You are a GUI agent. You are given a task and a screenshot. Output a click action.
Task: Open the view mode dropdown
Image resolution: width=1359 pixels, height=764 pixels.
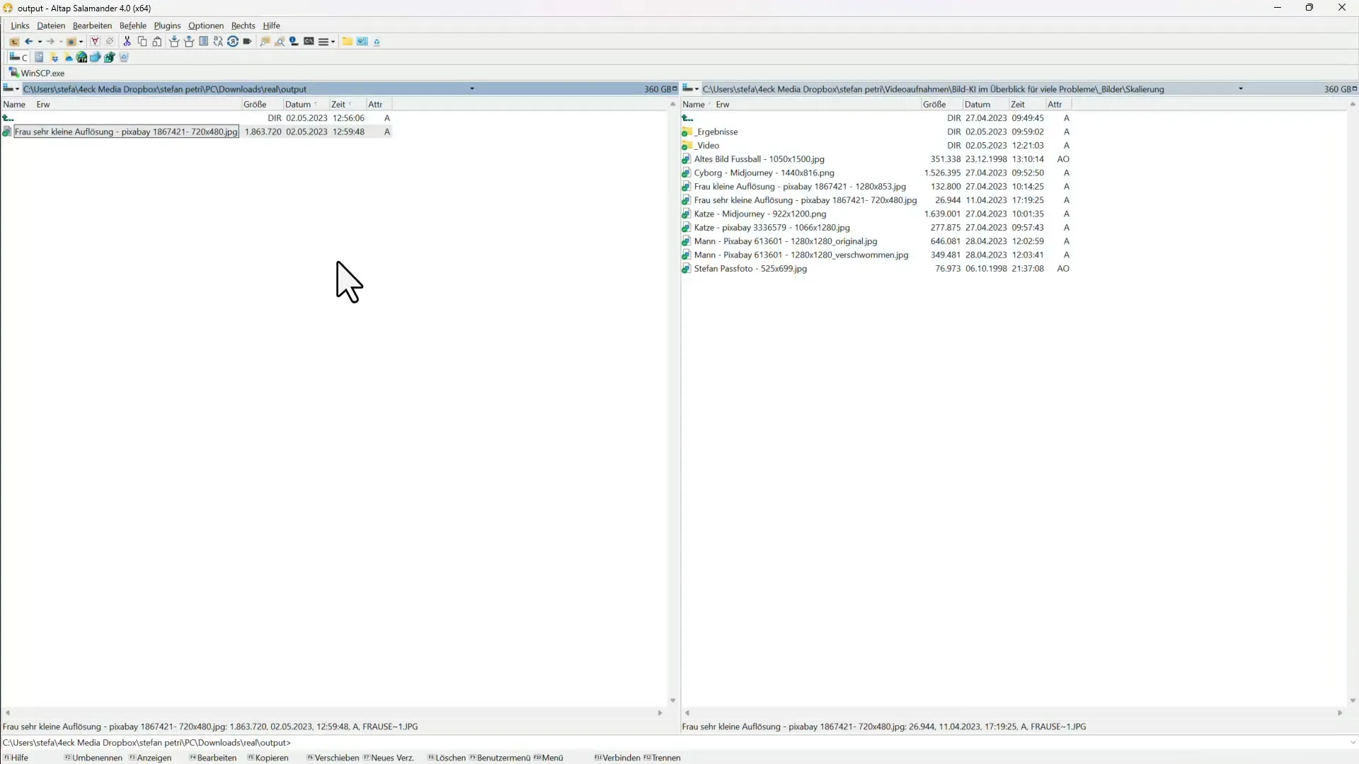tap(326, 42)
